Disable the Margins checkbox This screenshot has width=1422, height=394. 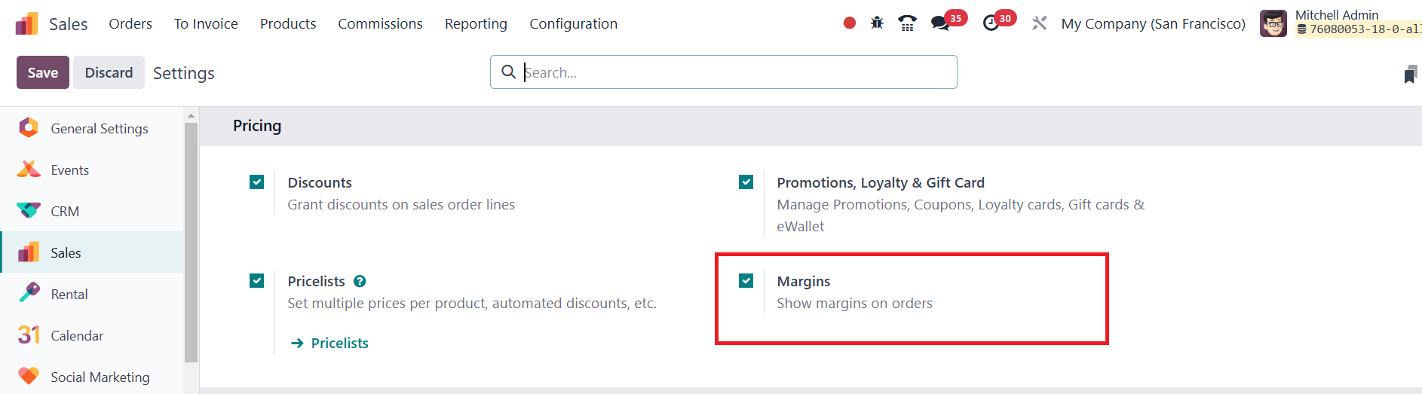click(746, 281)
